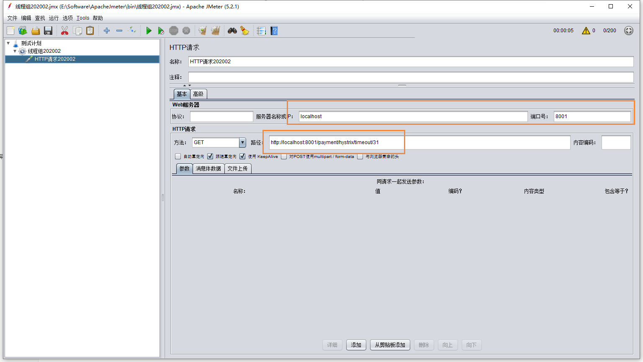
Task: Click the 向上 button
Action: (448, 345)
